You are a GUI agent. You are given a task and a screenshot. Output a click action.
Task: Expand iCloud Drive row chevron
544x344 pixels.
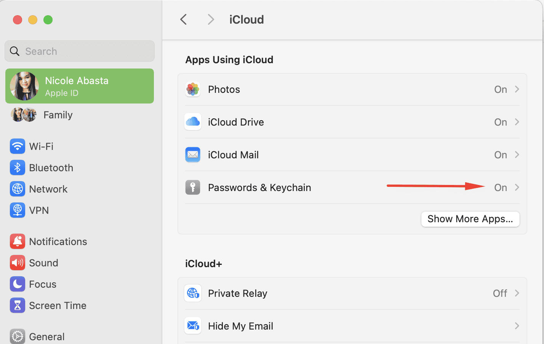(517, 122)
